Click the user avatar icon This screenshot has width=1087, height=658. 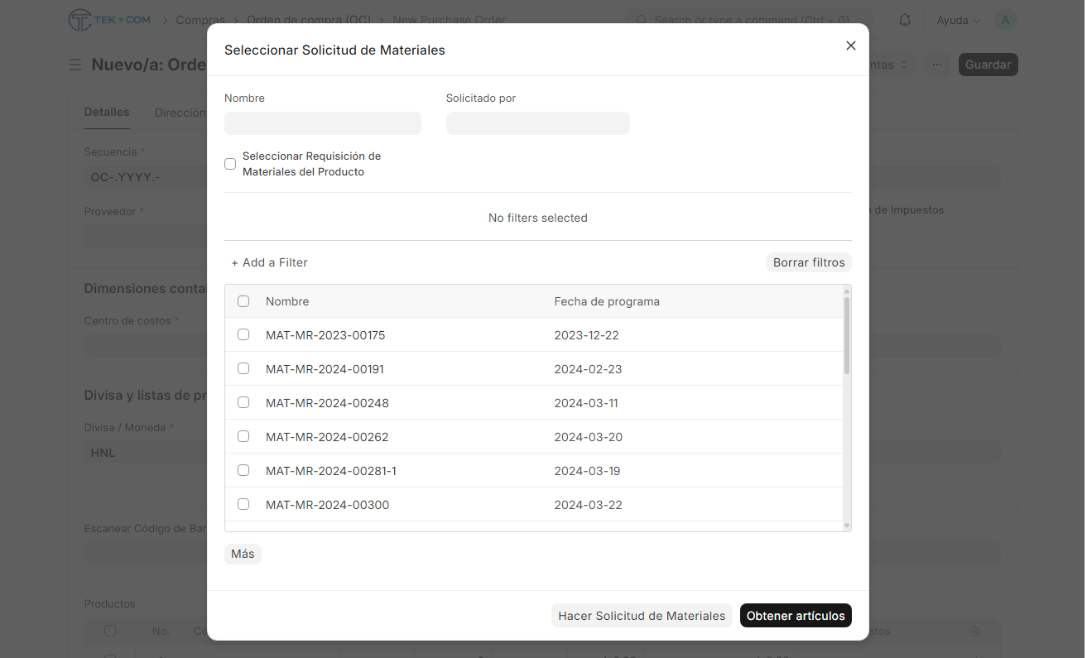(1005, 20)
